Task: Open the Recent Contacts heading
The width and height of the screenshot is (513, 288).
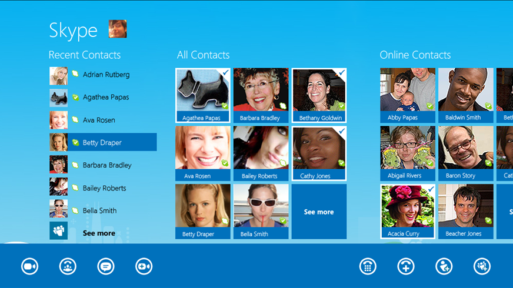Action: [85, 55]
